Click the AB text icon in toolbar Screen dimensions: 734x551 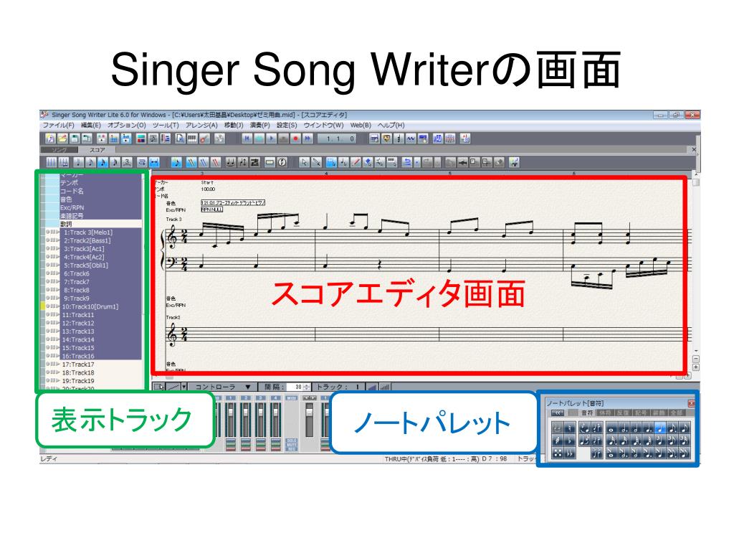pyautogui.click(x=466, y=138)
